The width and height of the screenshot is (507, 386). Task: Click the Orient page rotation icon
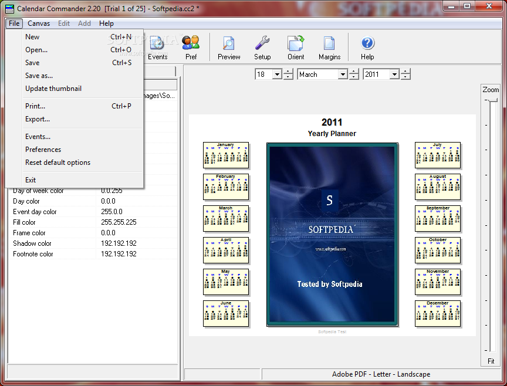pos(296,48)
